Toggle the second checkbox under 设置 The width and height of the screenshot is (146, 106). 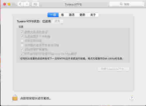(x=22, y=36)
